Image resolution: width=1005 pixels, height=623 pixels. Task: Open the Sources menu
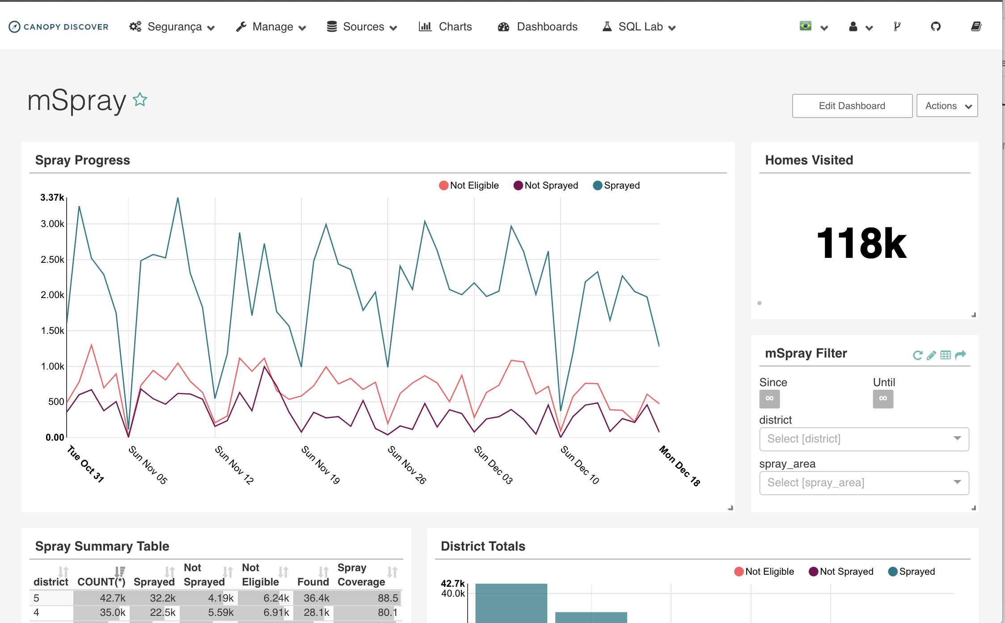coord(362,27)
